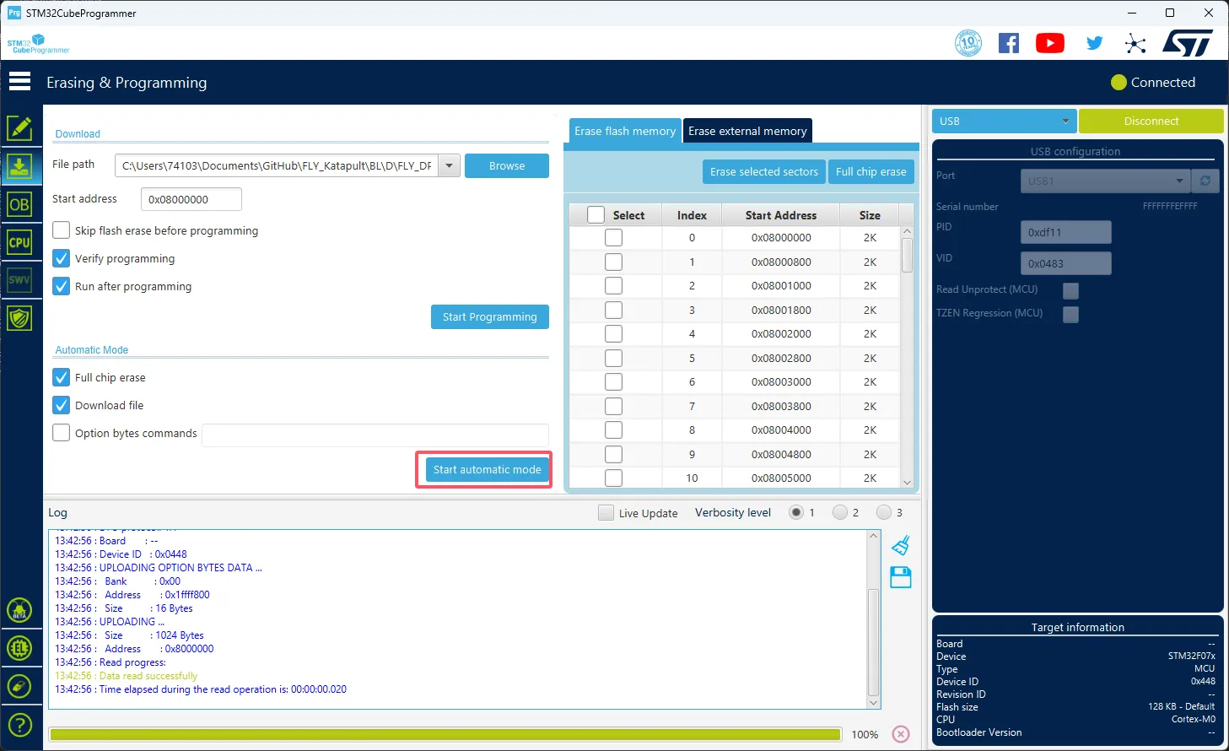The width and height of the screenshot is (1229, 751).
Task: Open the help question mark icon
Action: point(19,724)
